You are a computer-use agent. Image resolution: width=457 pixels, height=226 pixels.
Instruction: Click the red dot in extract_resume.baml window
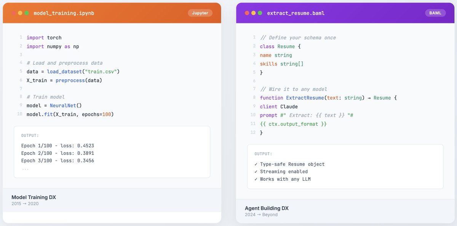[x=247, y=13]
